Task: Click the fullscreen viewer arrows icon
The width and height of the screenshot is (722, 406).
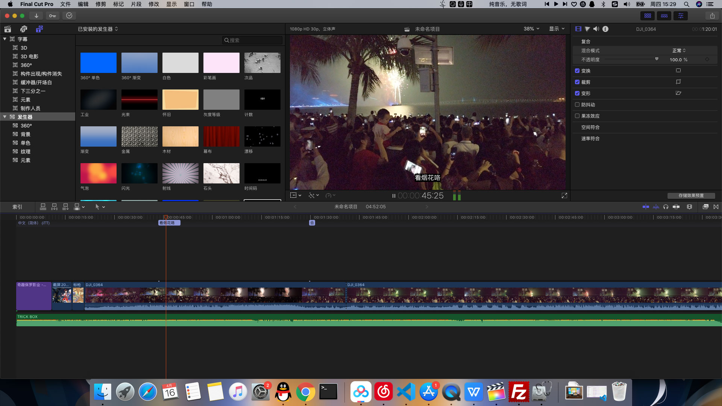Action: point(564,195)
